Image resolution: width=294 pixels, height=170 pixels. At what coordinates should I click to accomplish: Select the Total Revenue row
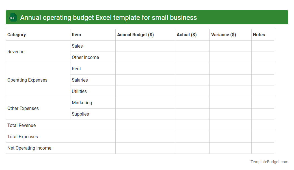22,125
